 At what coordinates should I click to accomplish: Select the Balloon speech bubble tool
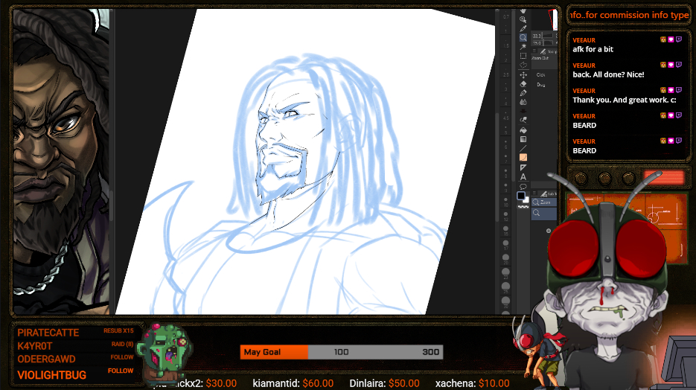pyautogui.click(x=523, y=187)
